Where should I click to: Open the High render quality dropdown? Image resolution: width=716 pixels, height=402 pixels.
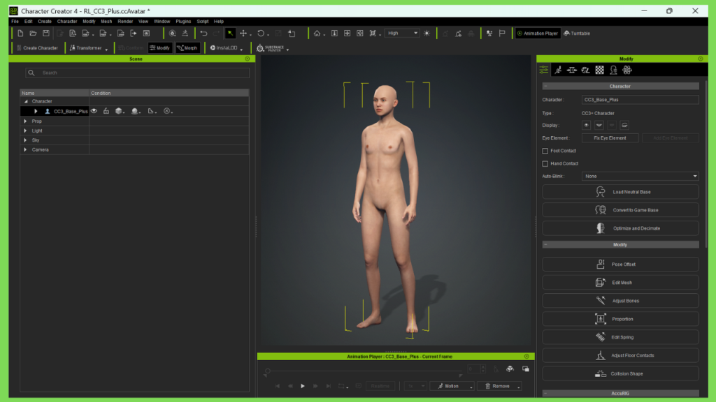(x=402, y=33)
